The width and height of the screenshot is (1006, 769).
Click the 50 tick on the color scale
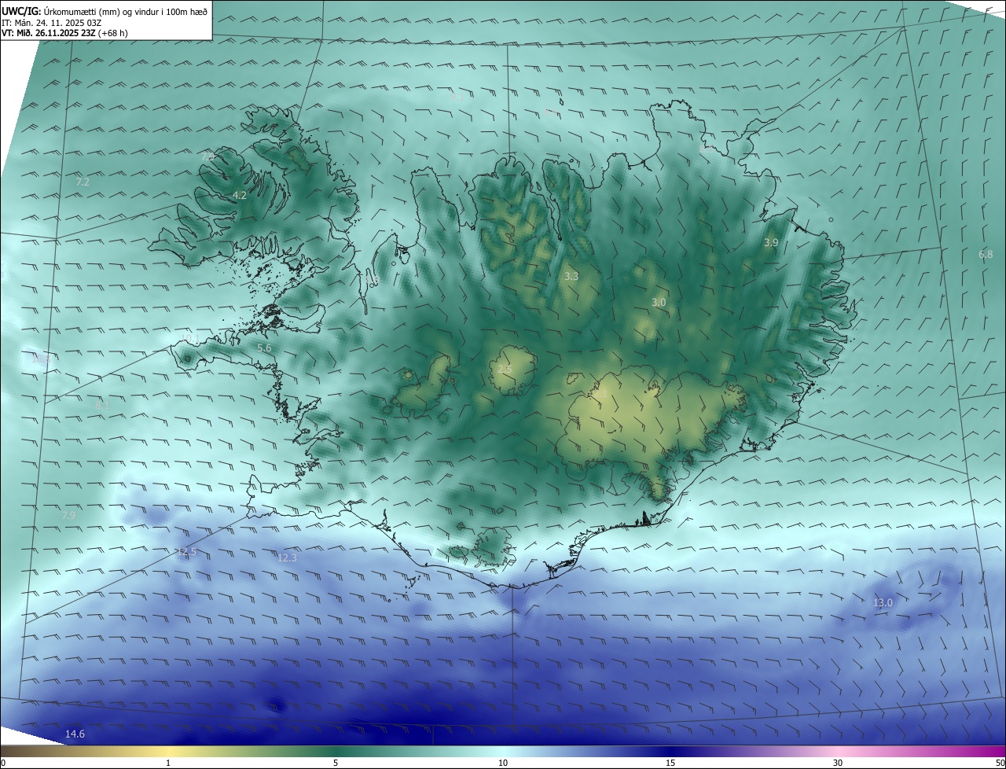1000,763
